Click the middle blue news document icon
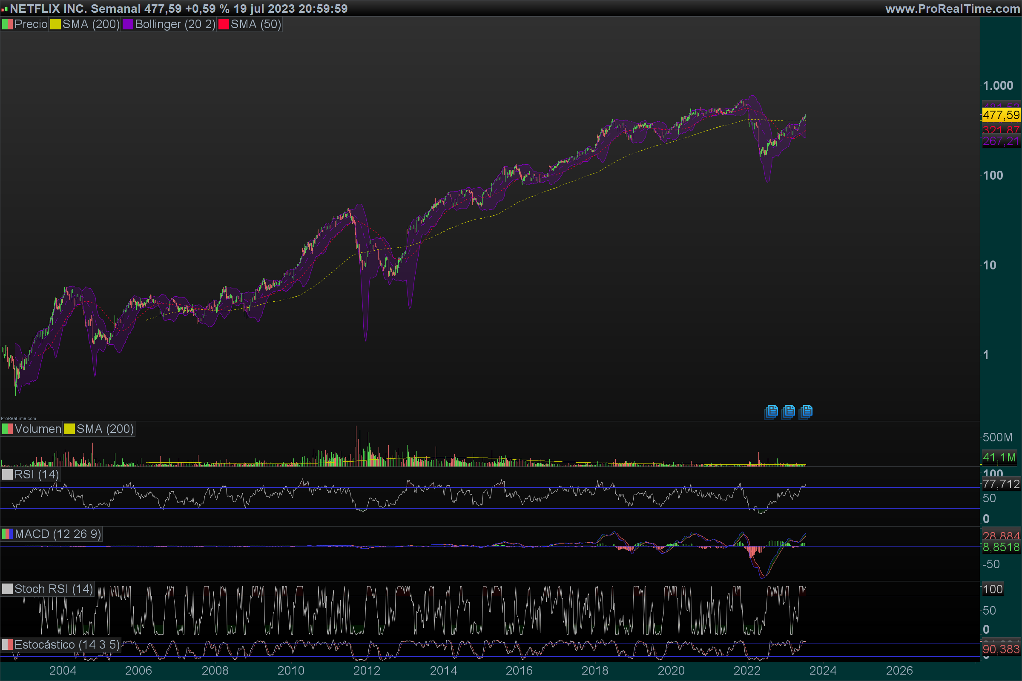Viewport: 1022px width, 681px height. (788, 411)
